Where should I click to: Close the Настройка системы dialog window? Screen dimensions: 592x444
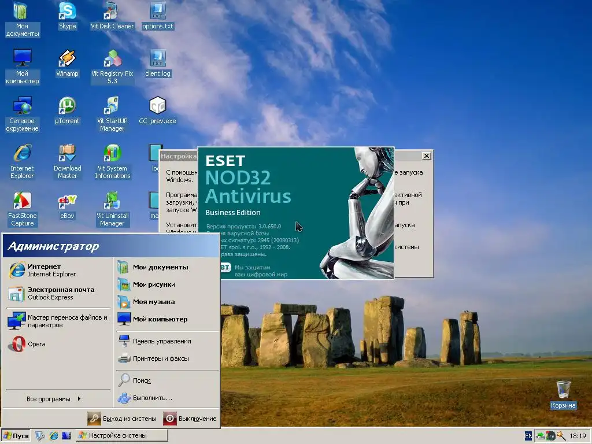[426, 156]
